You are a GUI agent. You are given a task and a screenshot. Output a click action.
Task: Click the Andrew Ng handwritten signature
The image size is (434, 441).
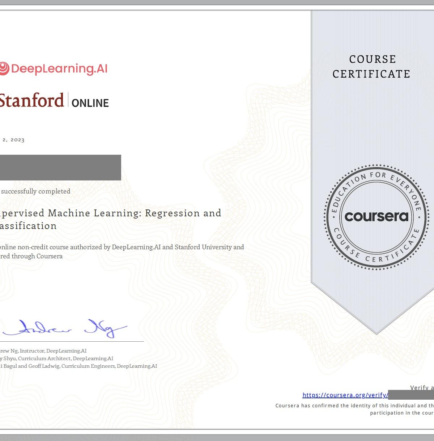[65, 329]
